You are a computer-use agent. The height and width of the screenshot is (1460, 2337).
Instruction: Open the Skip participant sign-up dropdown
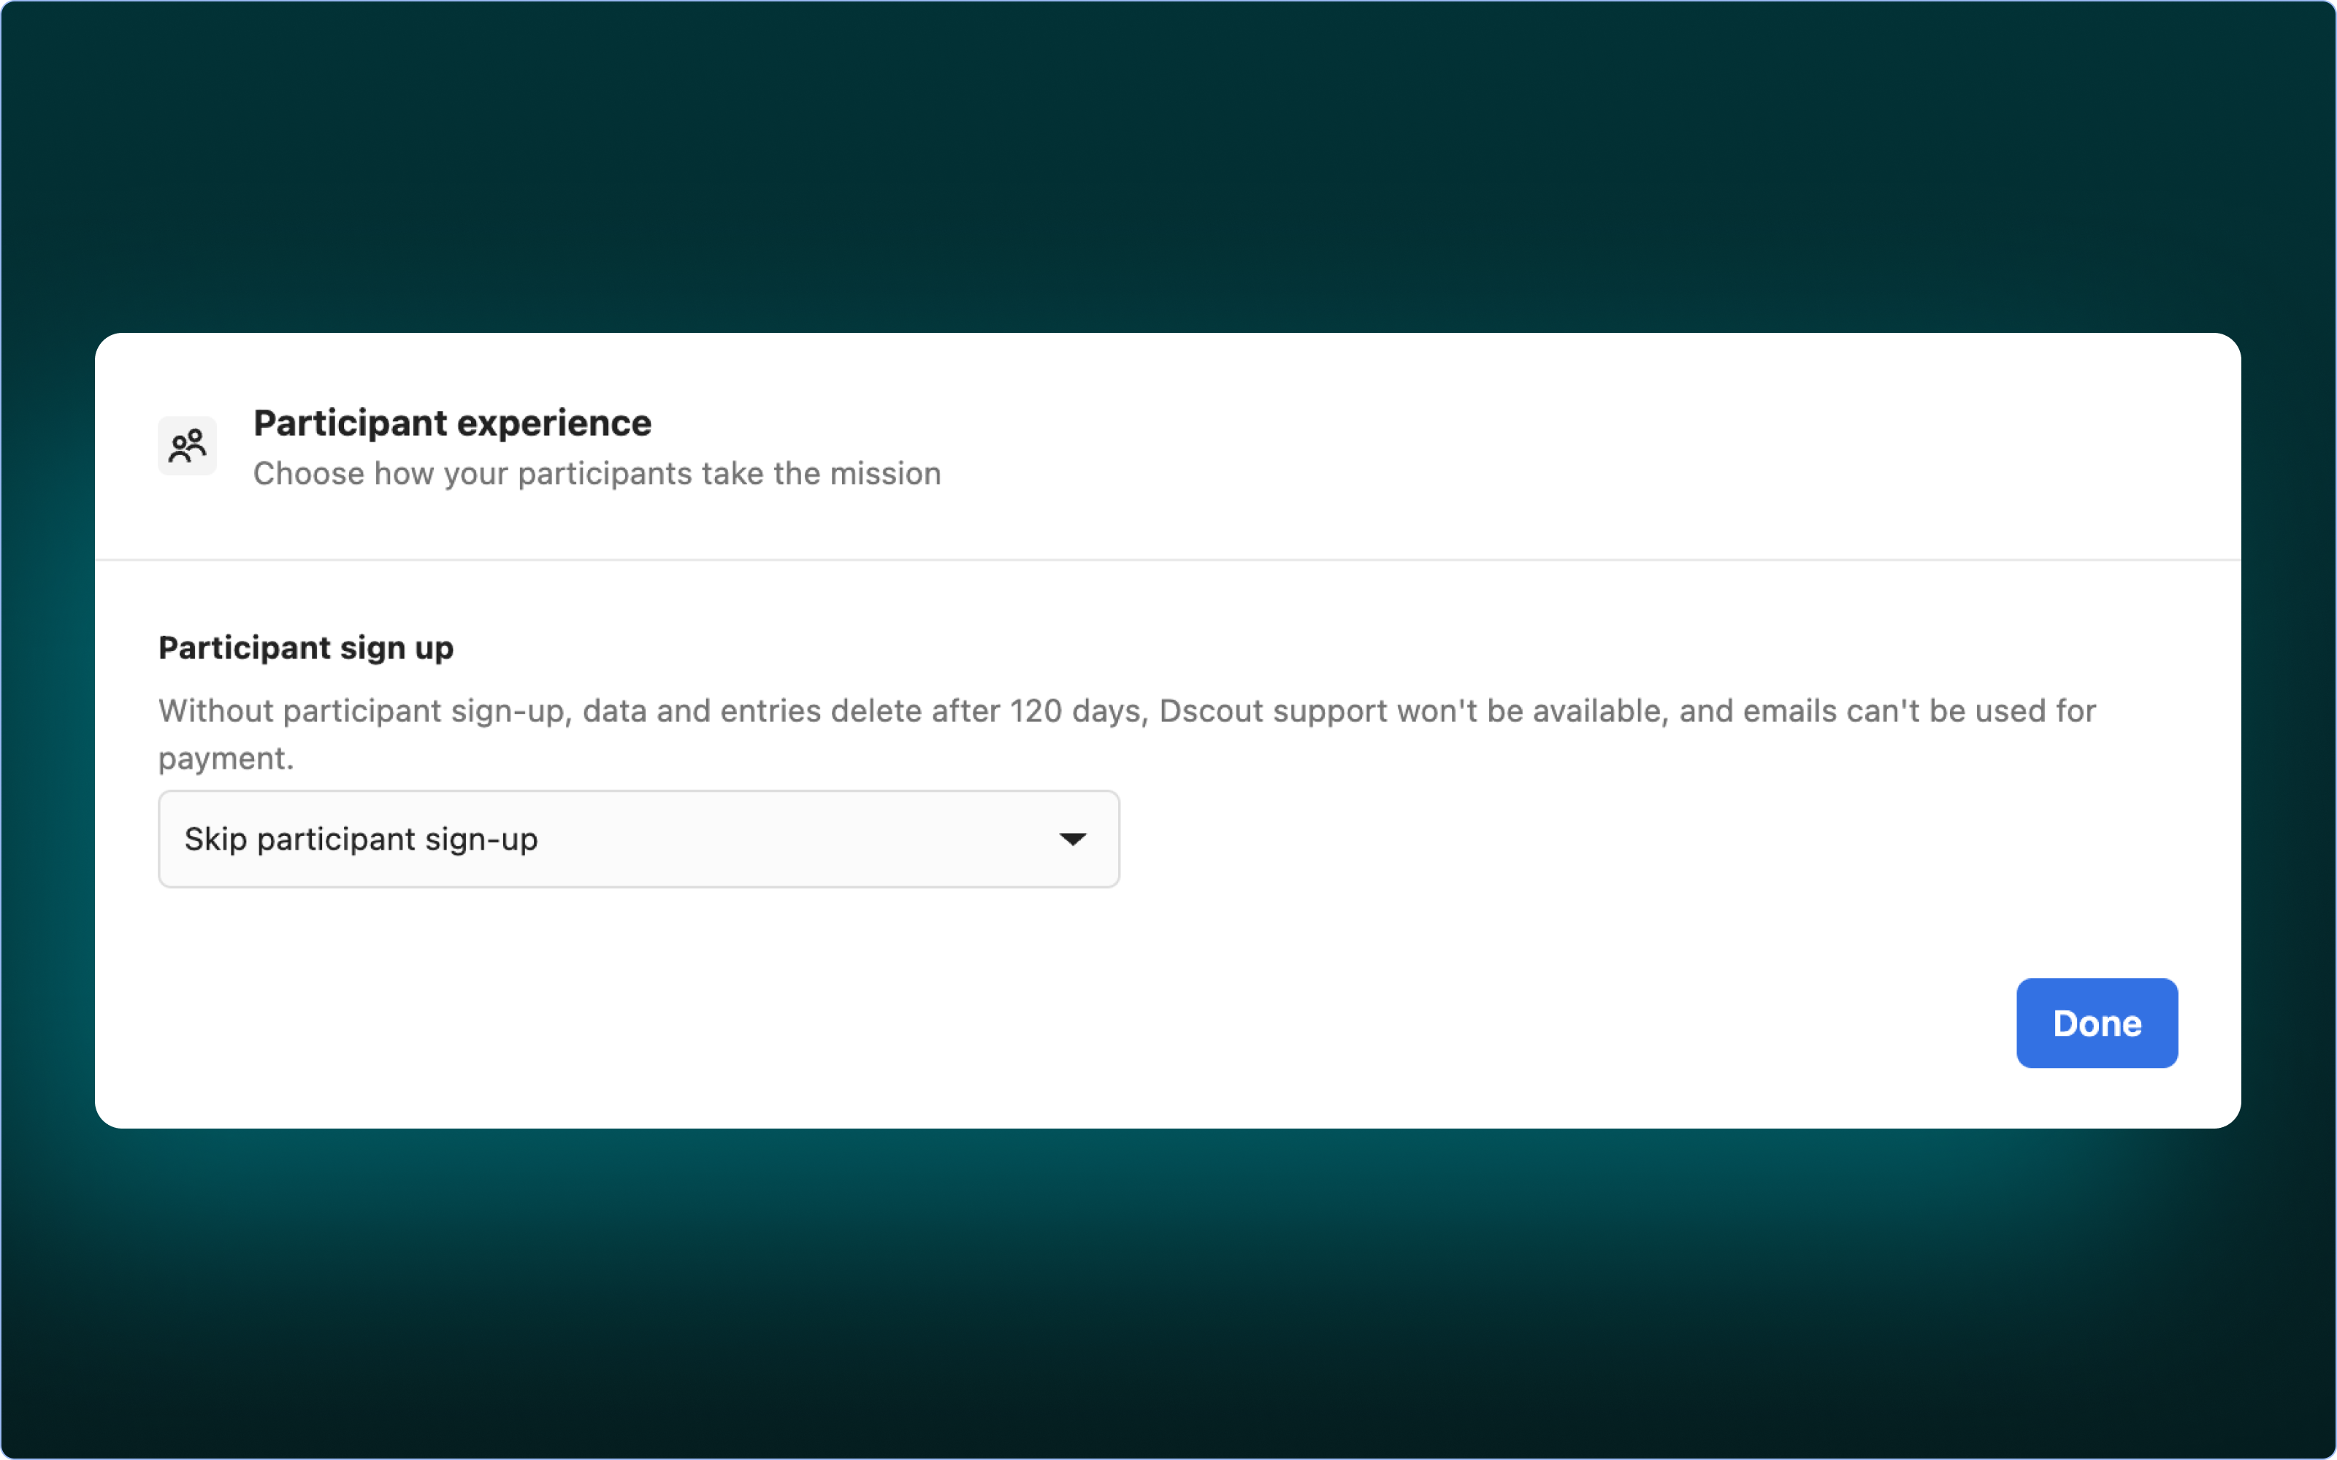click(638, 839)
